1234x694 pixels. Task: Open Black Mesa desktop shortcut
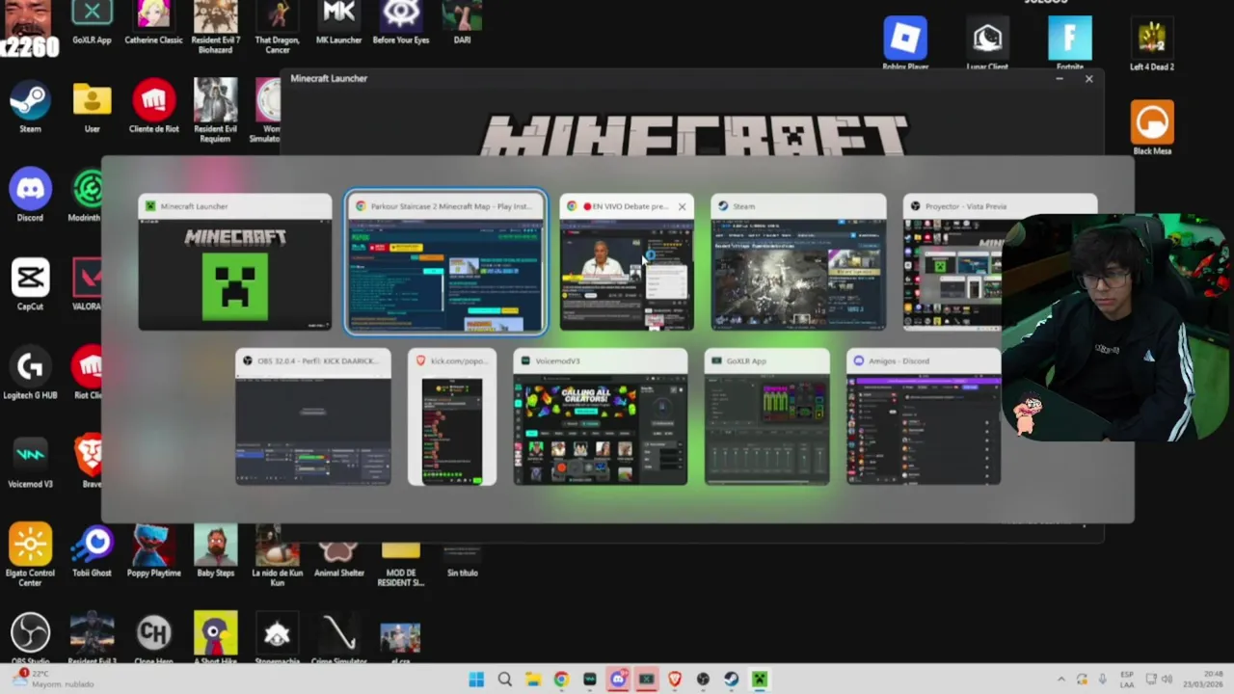1152,127
